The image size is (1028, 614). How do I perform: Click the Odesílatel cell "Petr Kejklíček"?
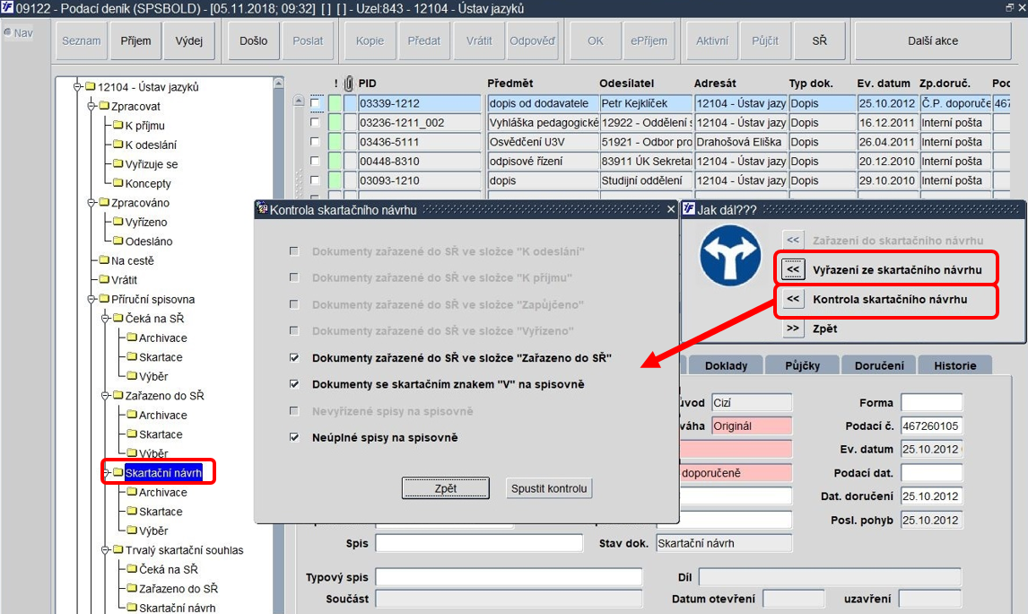coord(646,103)
